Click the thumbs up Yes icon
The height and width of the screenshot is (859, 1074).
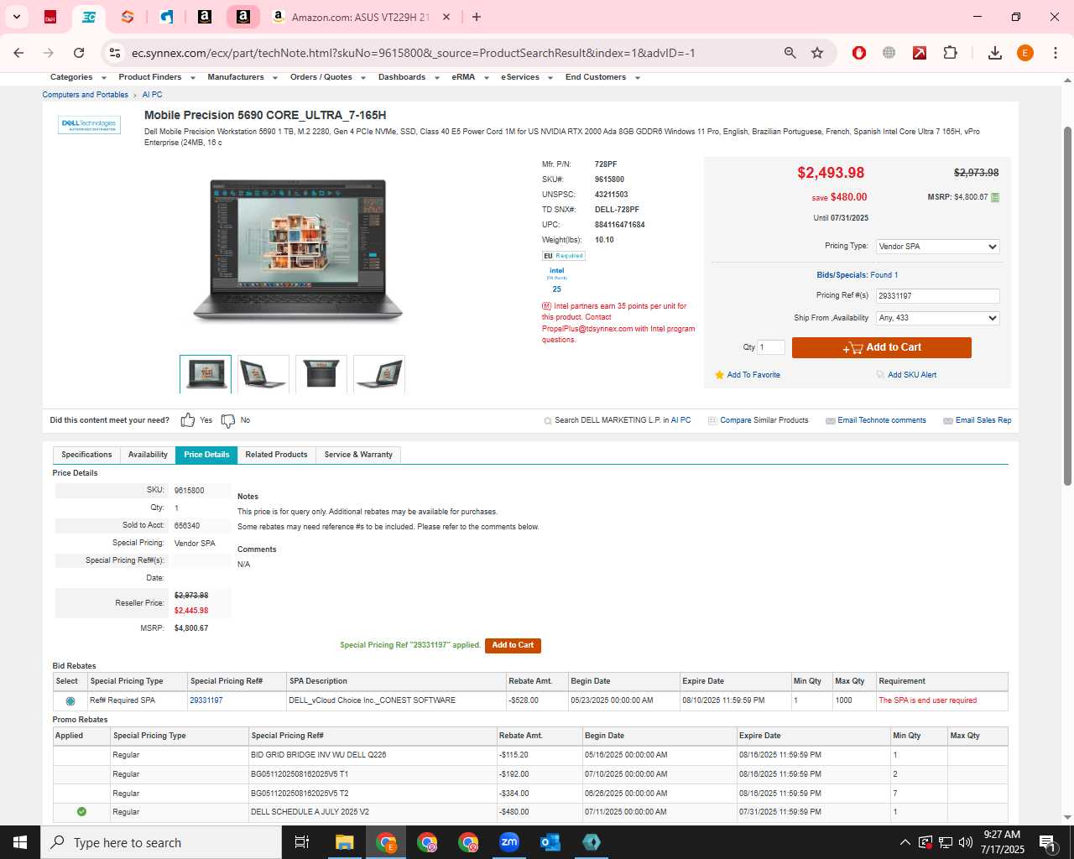coord(188,420)
